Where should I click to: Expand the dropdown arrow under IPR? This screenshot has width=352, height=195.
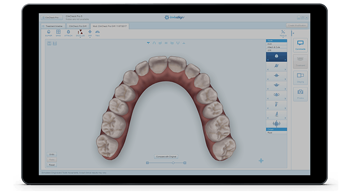pos(90,38)
